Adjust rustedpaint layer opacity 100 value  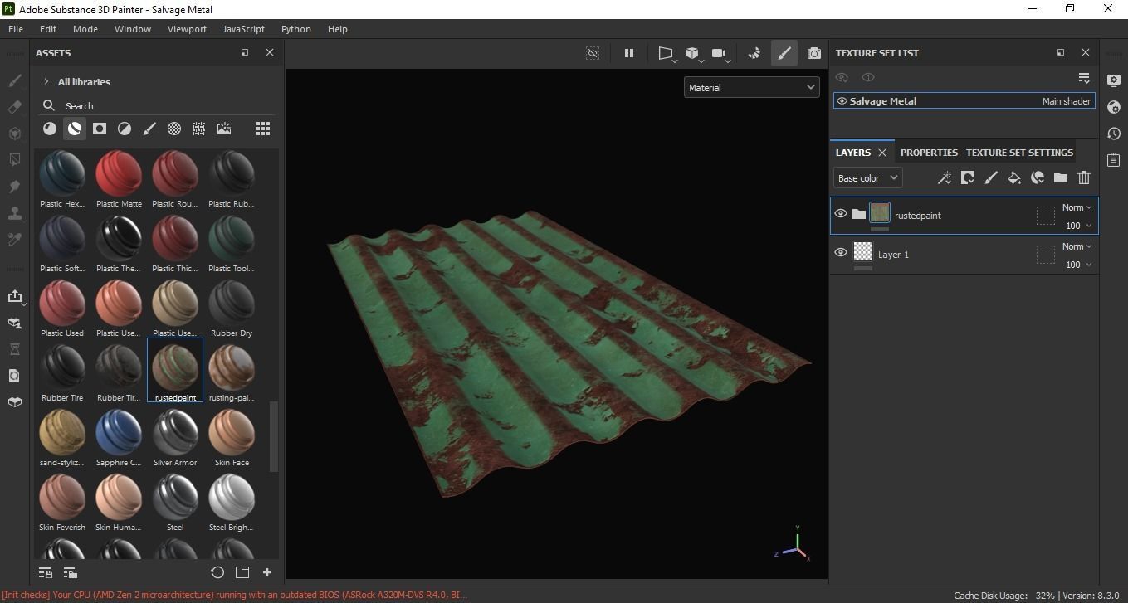point(1077,226)
